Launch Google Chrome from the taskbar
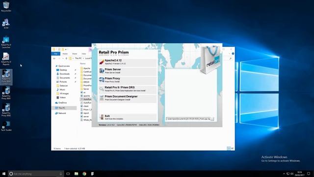 [84, 174]
